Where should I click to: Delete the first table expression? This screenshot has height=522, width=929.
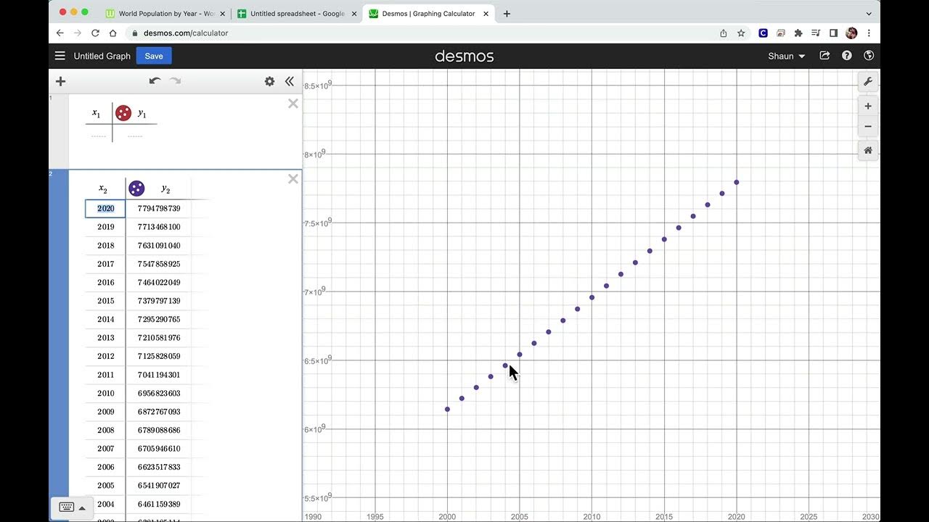click(293, 104)
